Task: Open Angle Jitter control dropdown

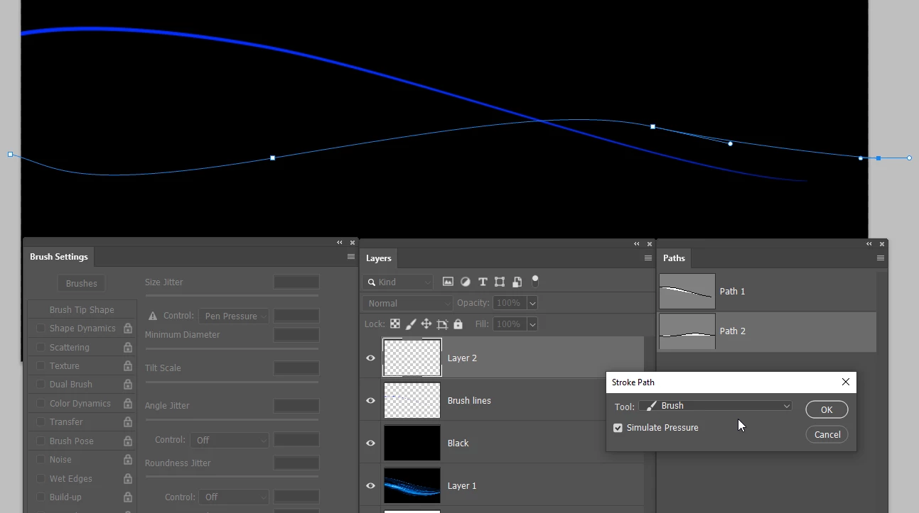Action: coord(229,440)
